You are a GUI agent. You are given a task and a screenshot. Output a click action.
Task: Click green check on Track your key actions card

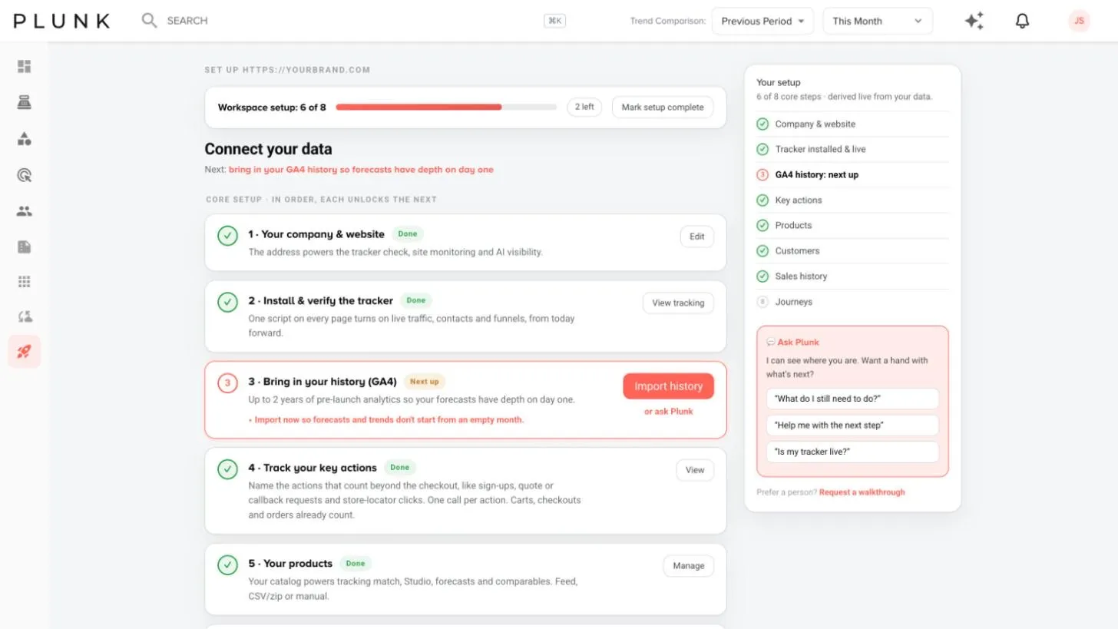[x=227, y=469]
